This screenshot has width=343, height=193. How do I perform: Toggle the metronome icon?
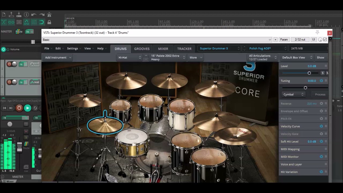[49, 15]
